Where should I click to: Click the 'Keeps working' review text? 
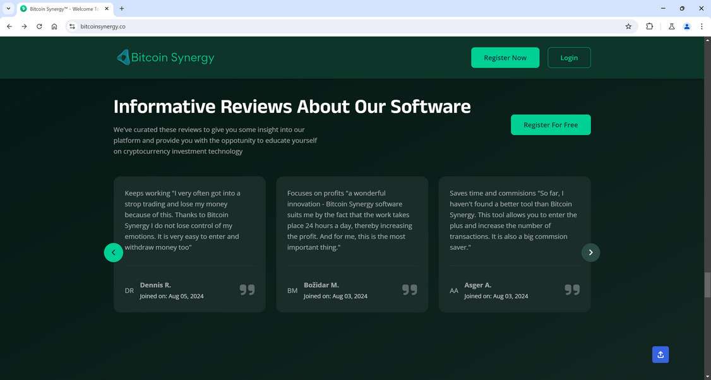[182, 220]
